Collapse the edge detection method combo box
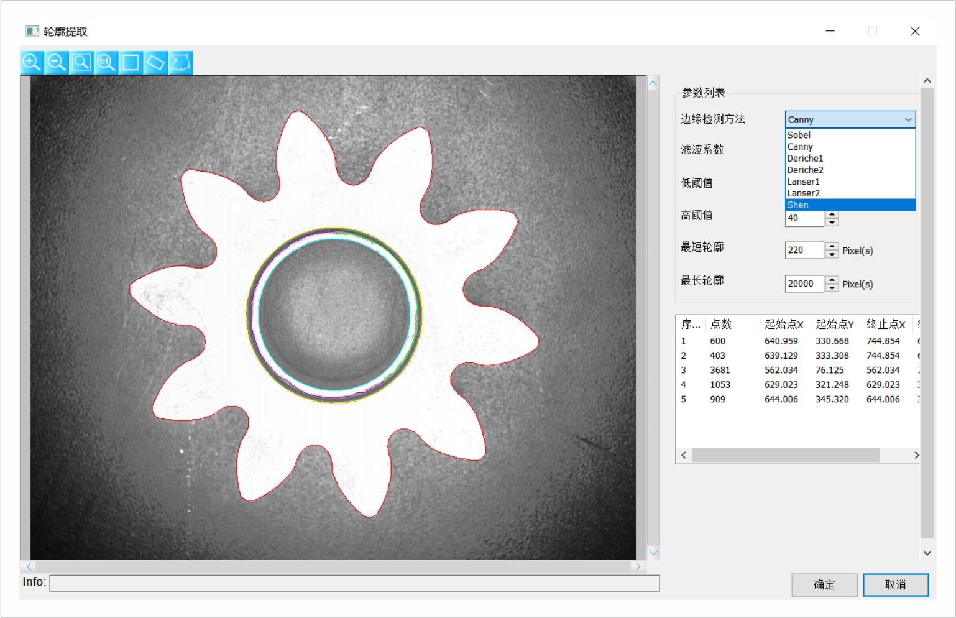 pos(908,119)
